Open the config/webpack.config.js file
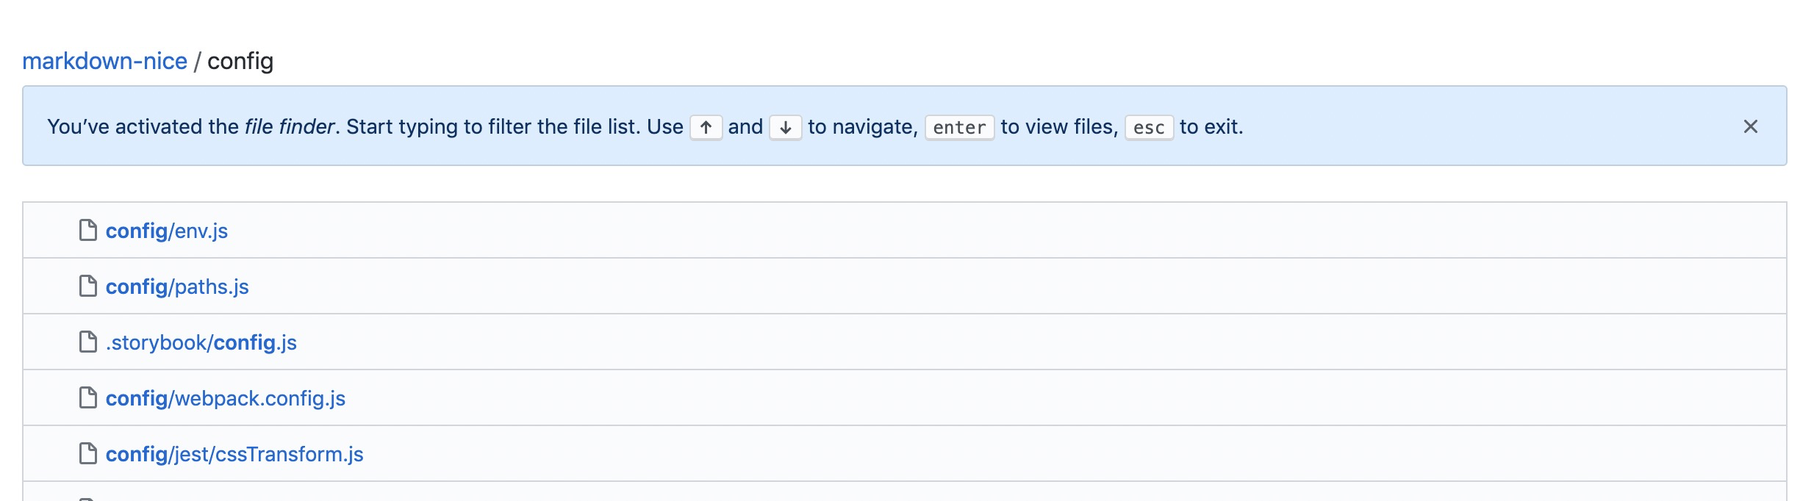 [x=226, y=398]
